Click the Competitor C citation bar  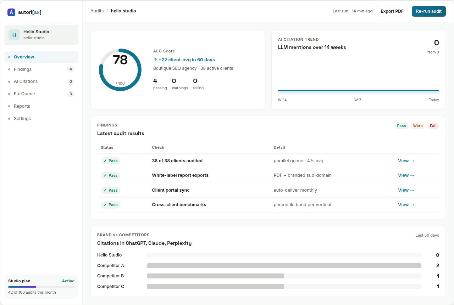tap(284, 287)
